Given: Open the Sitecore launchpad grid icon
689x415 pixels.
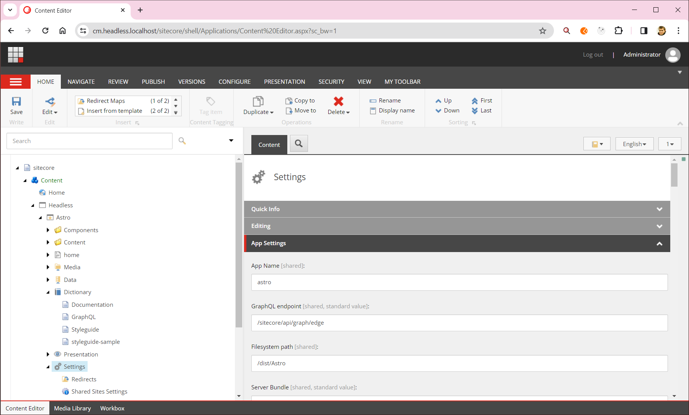Looking at the screenshot, I should pyautogui.click(x=16, y=55).
